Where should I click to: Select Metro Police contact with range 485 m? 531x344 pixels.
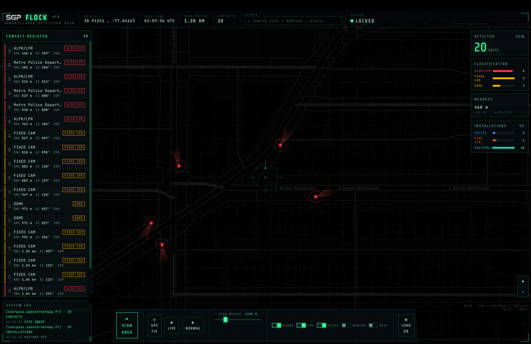pos(47,65)
